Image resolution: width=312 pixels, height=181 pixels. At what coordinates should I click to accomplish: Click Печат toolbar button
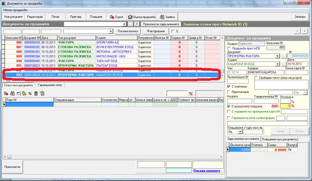coord(55,17)
